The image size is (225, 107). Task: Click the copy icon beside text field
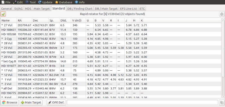(222, 103)
